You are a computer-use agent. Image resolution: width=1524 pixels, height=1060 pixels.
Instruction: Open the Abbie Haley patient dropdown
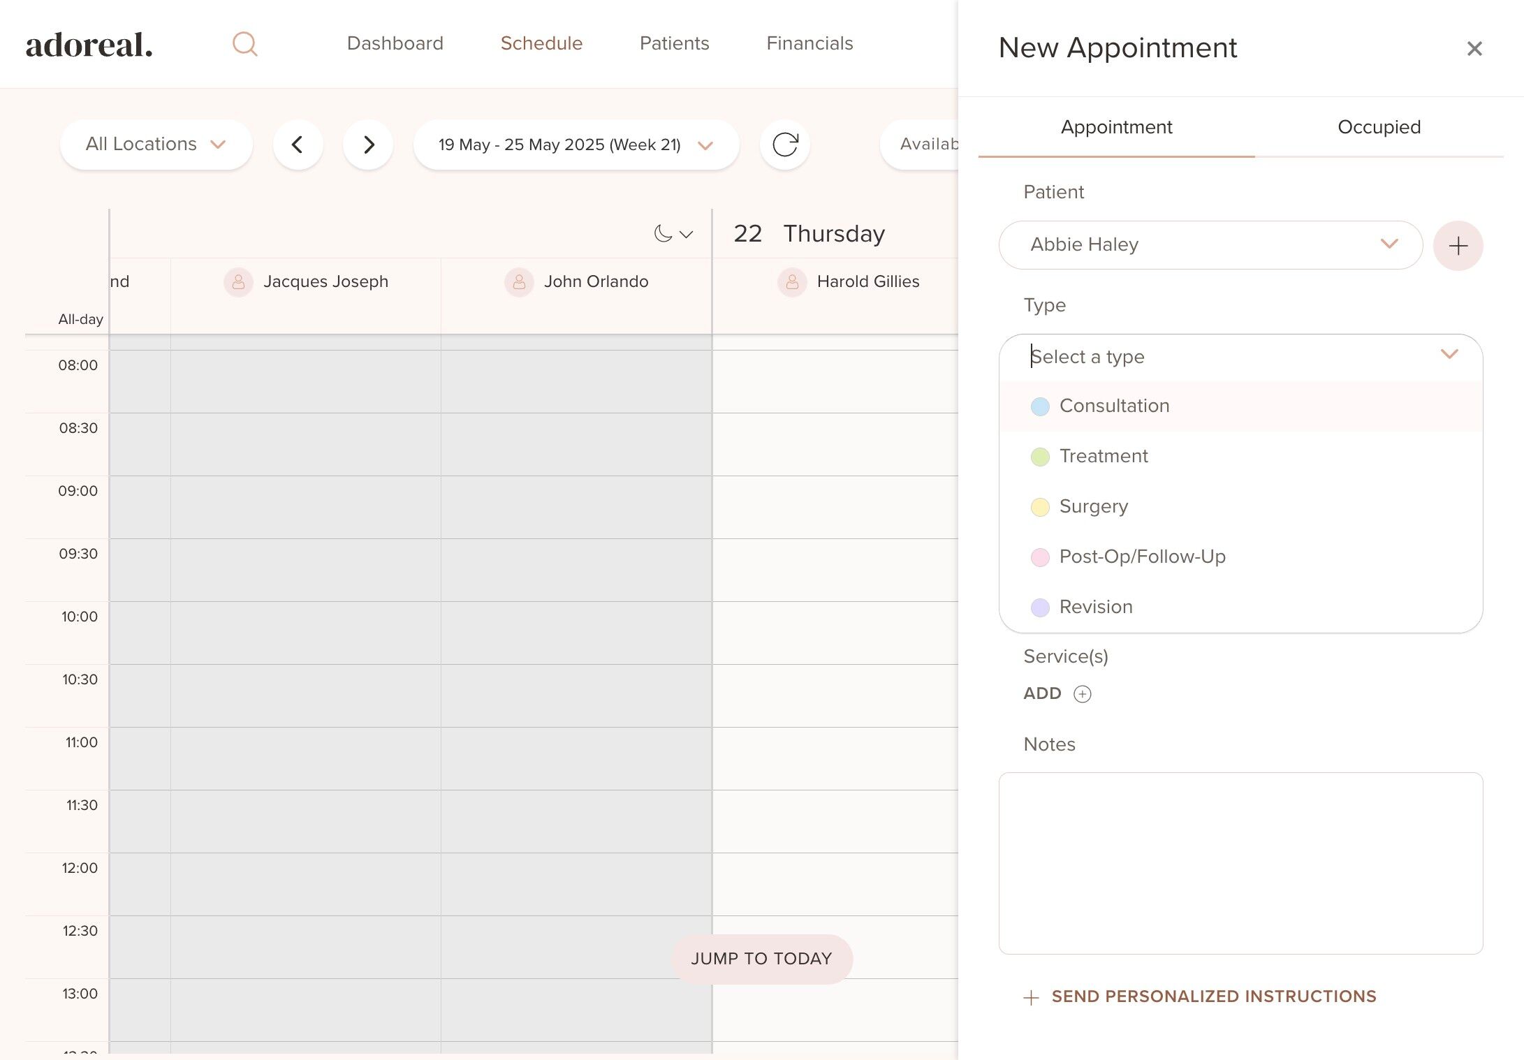point(1210,244)
